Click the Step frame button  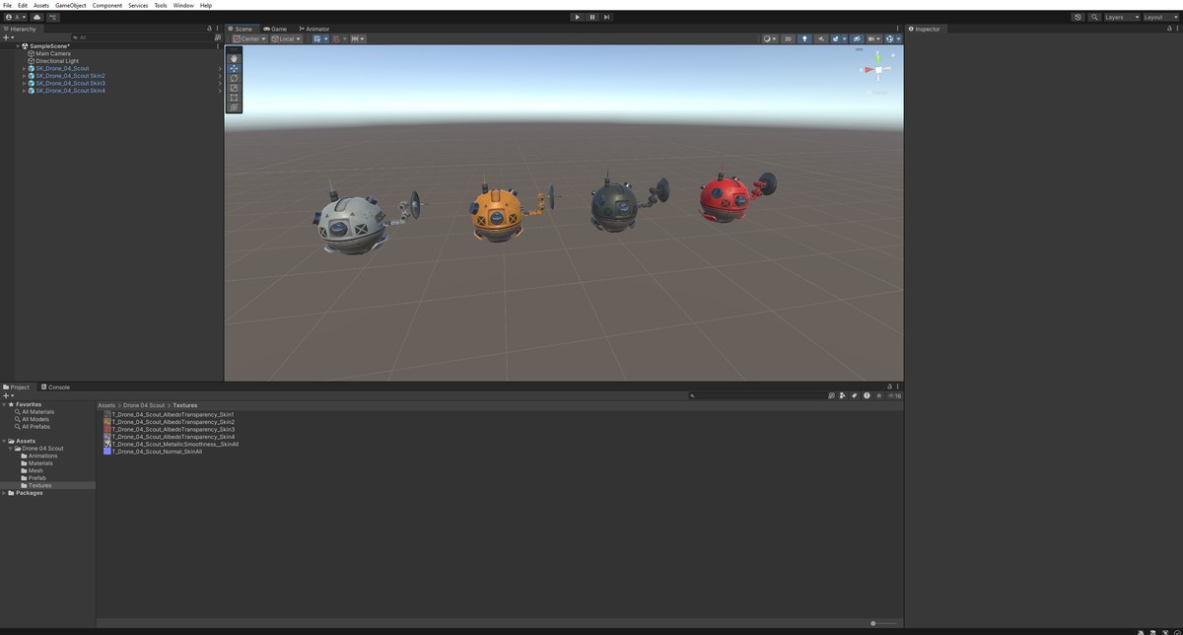[x=606, y=17]
